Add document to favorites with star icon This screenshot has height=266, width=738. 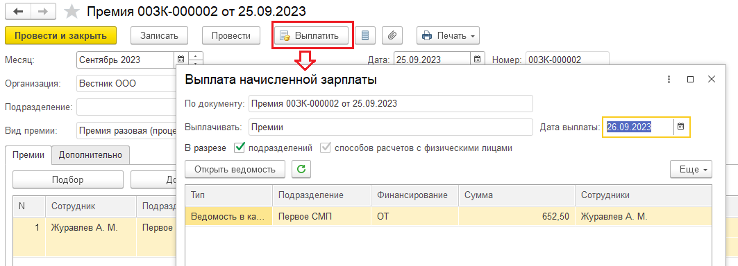tap(72, 11)
